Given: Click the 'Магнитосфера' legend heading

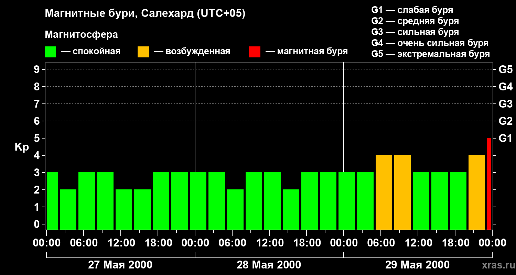Looking at the screenshot, I should [x=81, y=35].
